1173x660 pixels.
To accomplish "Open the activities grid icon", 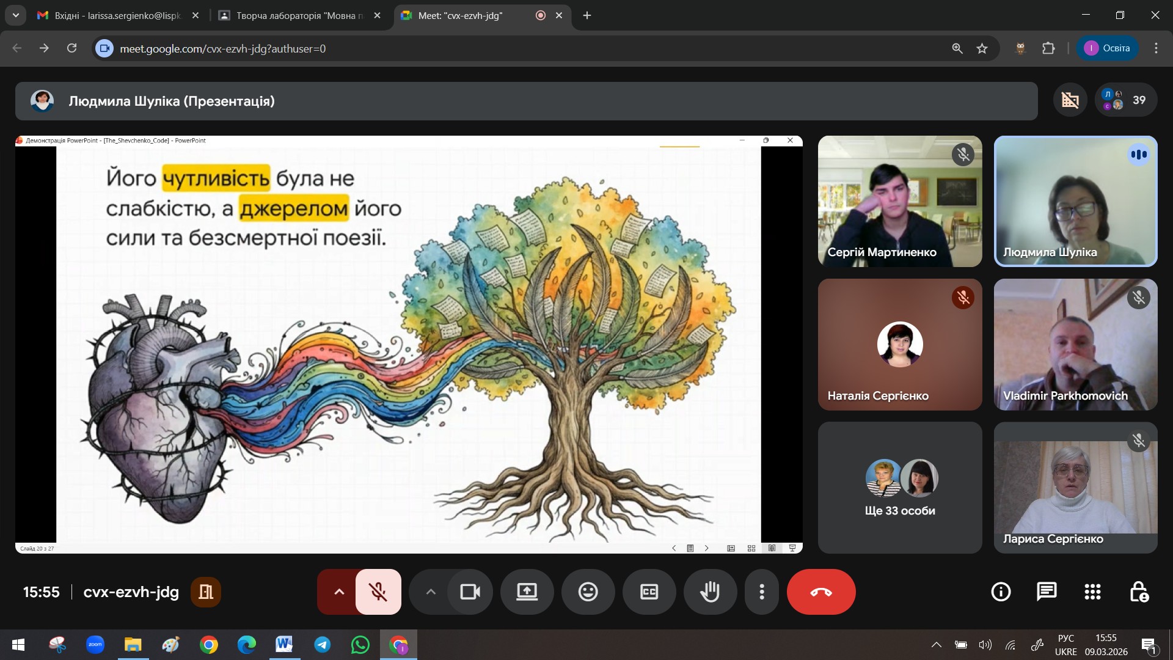I will pos(1092,592).
